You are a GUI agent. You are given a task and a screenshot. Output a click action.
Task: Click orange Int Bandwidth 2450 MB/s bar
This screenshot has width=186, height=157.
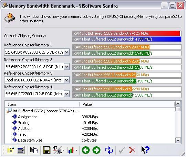pyautogui.click(x=126, y=75)
